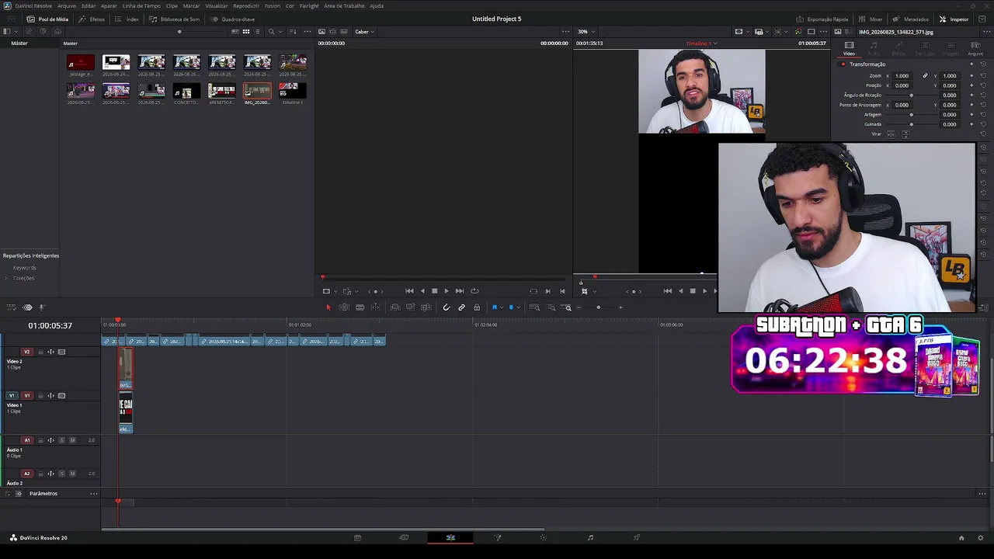Image resolution: width=994 pixels, height=559 pixels.
Task: Open the Media page icon at bottom
Action: [357, 537]
